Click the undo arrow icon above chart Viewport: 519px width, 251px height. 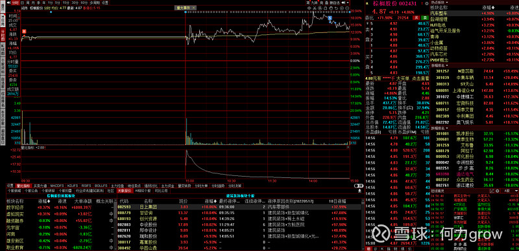click(x=336, y=8)
